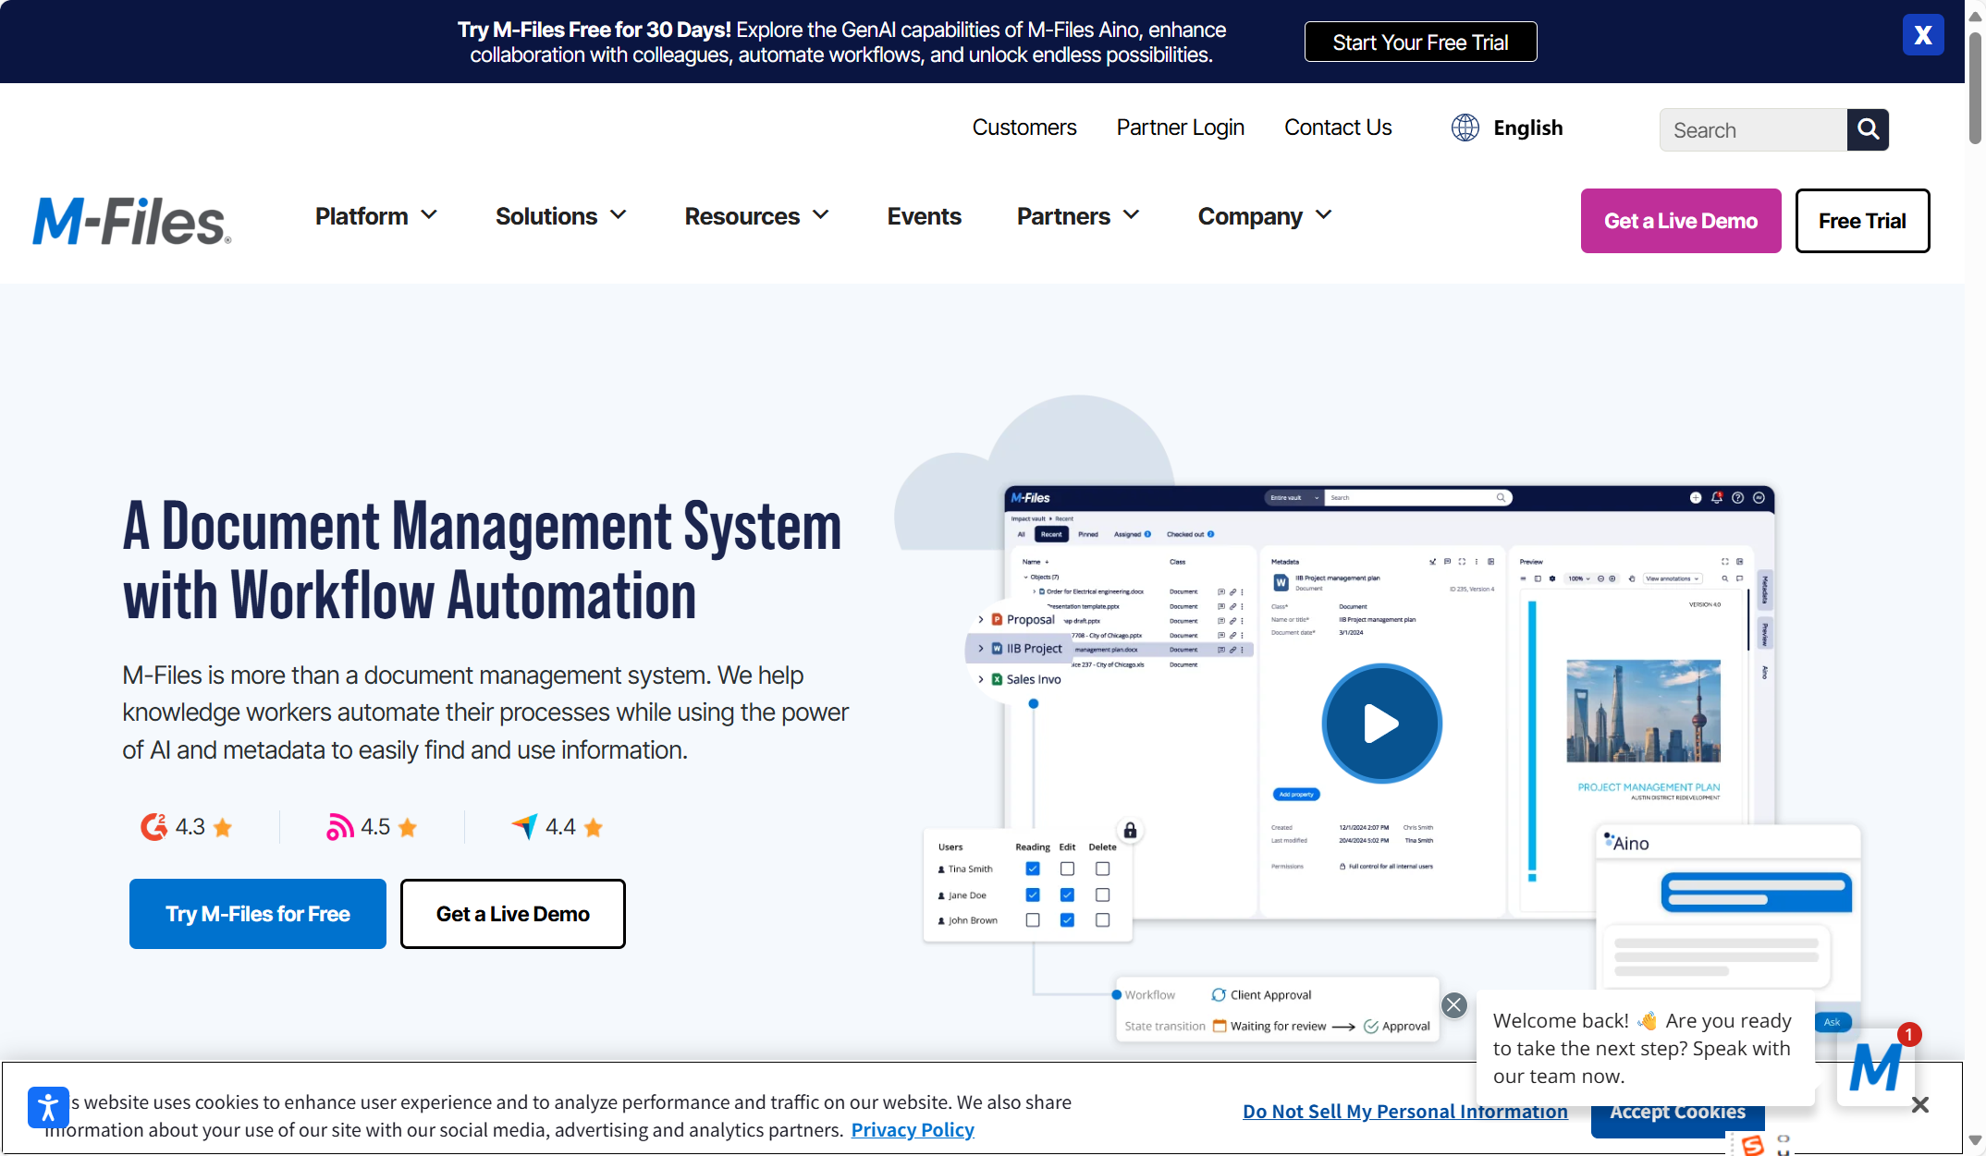
Task: Click Try M-Files for Free button
Action: [258, 914]
